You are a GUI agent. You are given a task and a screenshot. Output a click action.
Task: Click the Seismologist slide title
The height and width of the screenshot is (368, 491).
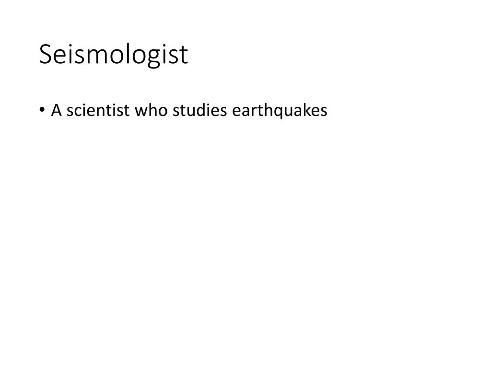[x=113, y=55]
